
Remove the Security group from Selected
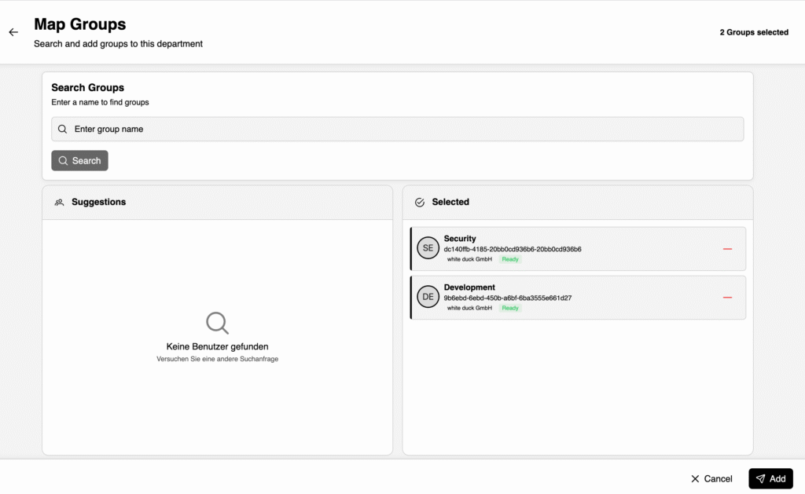click(727, 249)
